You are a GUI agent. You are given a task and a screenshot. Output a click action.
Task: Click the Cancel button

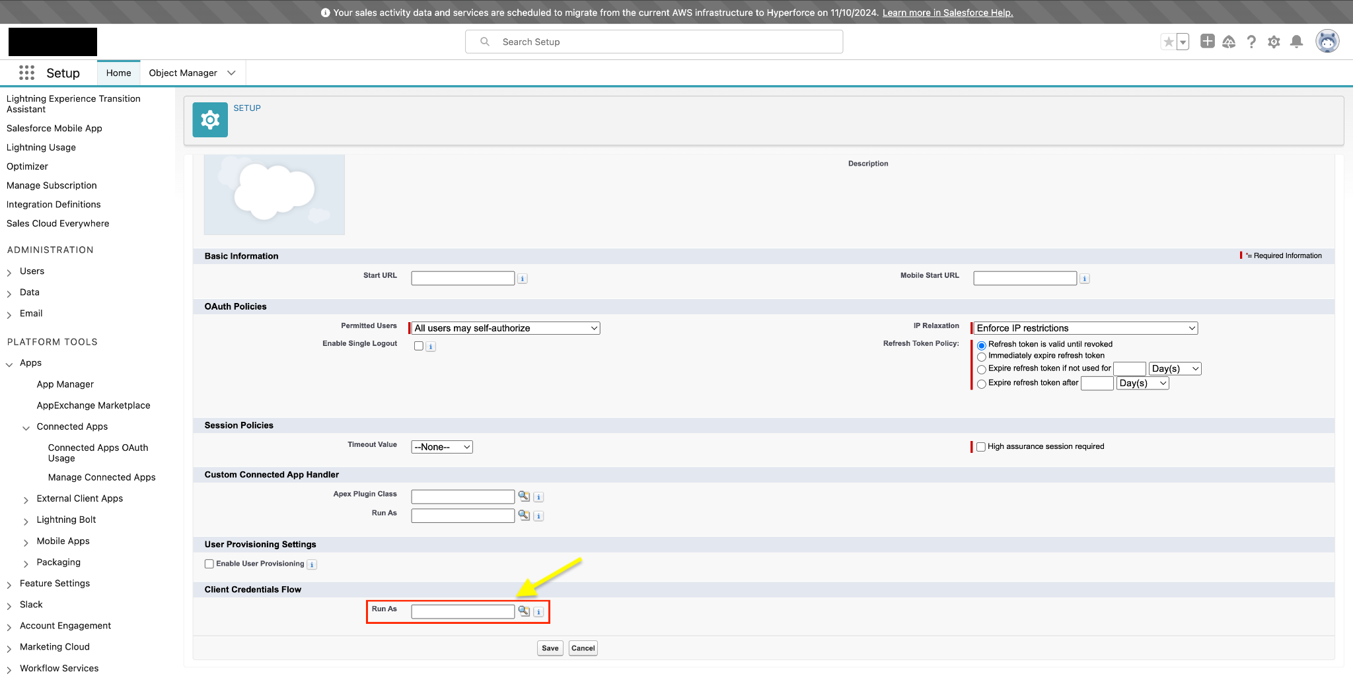point(583,648)
